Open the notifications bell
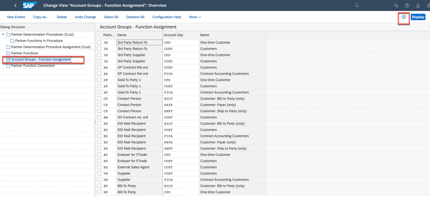Image resolution: width=430 pixels, height=197 pixels. (418, 5)
